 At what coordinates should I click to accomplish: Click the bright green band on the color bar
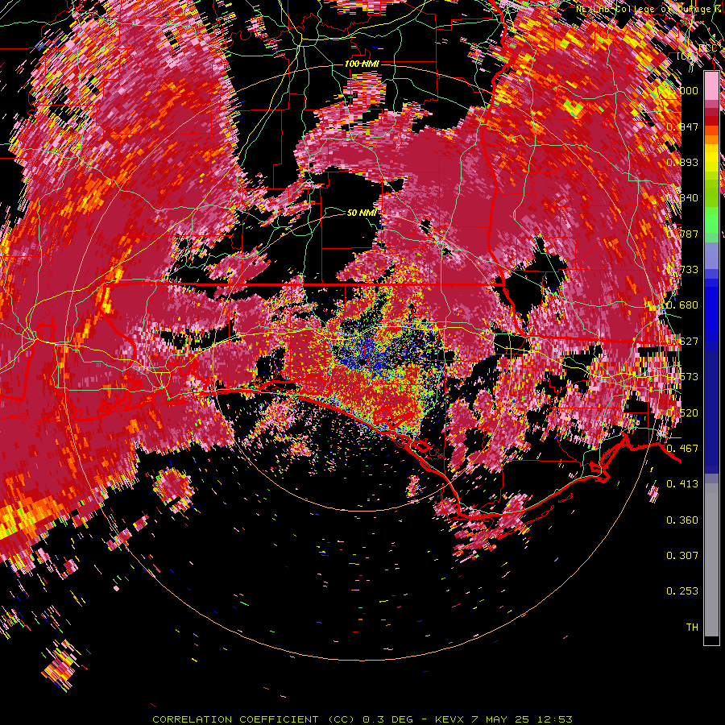click(x=711, y=220)
